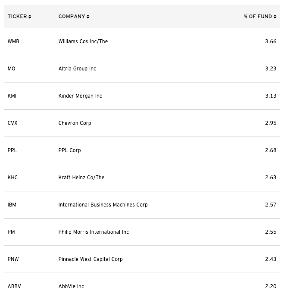The height and width of the screenshot is (305, 287).
Task: Select the 3.66 fund percentage value
Action: 271,41
